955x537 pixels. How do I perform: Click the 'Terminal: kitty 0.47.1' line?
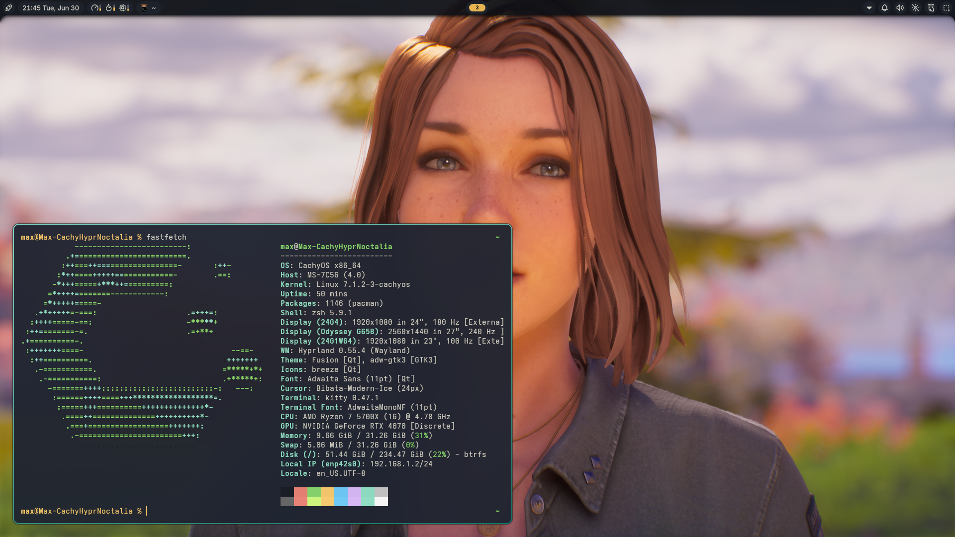point(330,398)
